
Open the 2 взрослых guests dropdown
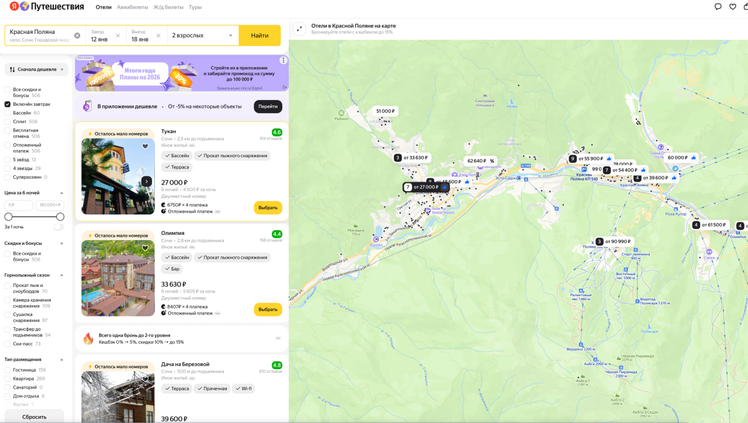point(202,36)
